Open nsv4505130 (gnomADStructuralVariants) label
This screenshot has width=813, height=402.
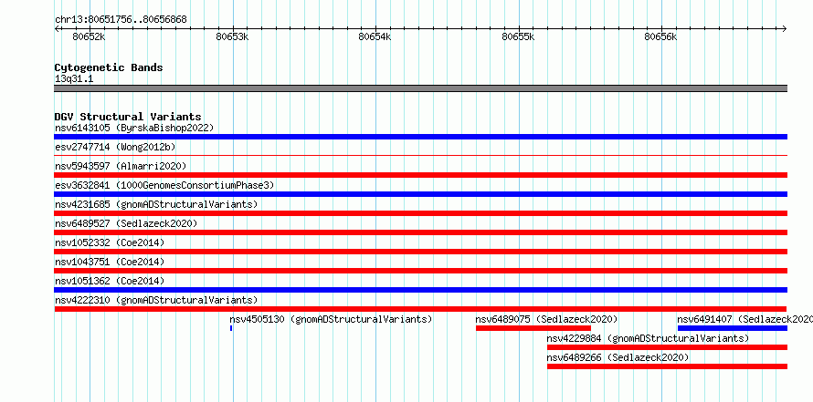[x=331, y=319]
